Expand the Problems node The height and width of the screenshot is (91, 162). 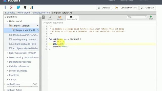7,75
